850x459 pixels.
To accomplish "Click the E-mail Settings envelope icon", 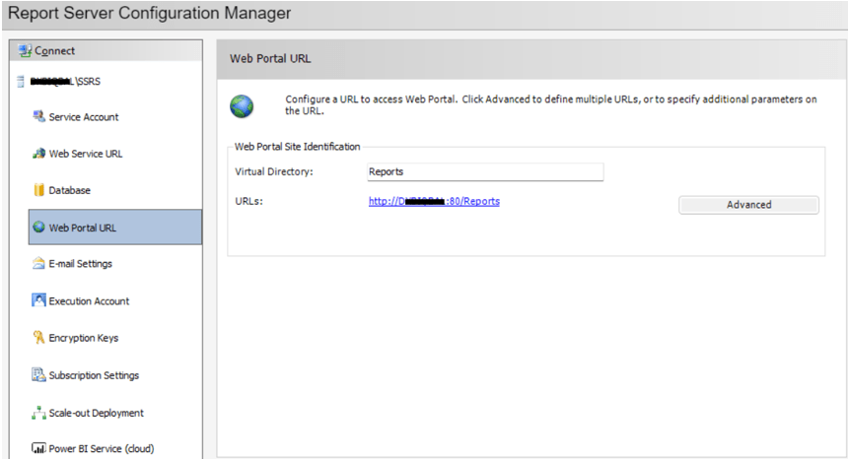I will pyautogui.click(x=38, y=264).
